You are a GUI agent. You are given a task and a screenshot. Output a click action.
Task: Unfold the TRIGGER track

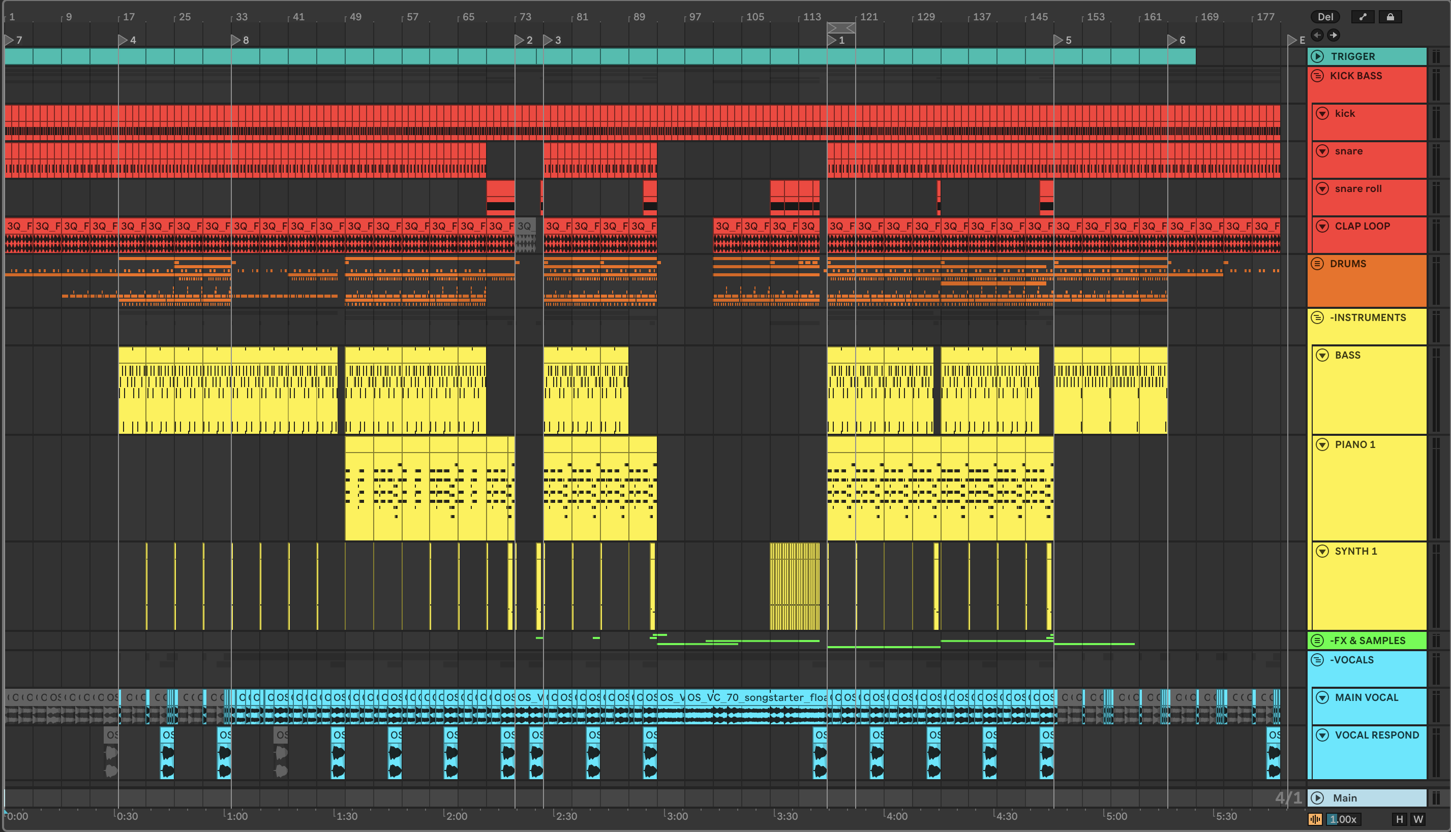(1318, 56)
